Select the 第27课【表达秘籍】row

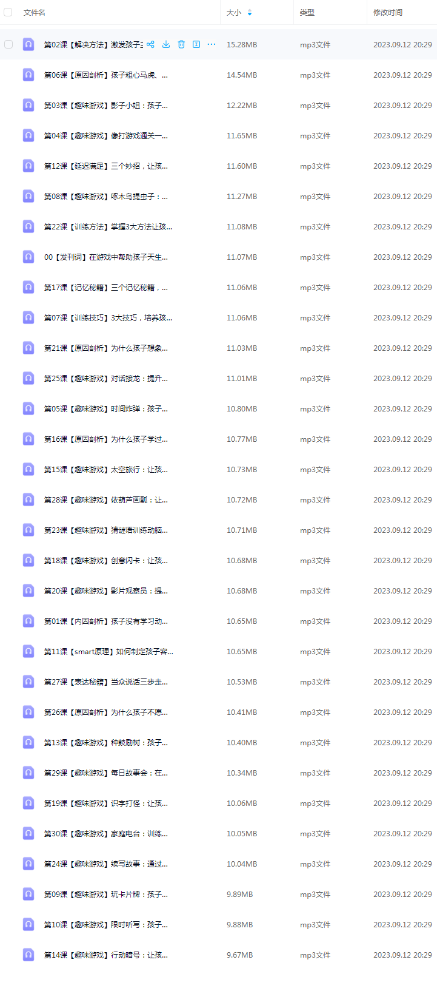(x=218, y=682)
